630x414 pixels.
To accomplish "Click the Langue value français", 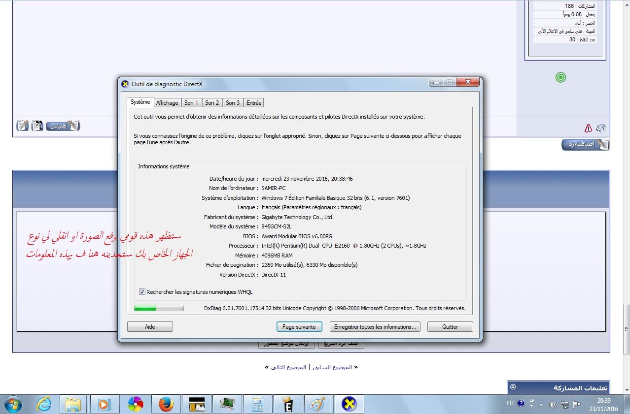I will tap(312, 207).
